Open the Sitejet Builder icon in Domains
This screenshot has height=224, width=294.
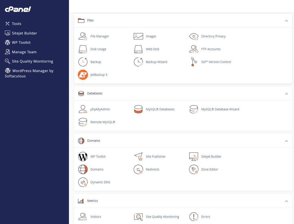pyautogui.click(x=194, y=157)
